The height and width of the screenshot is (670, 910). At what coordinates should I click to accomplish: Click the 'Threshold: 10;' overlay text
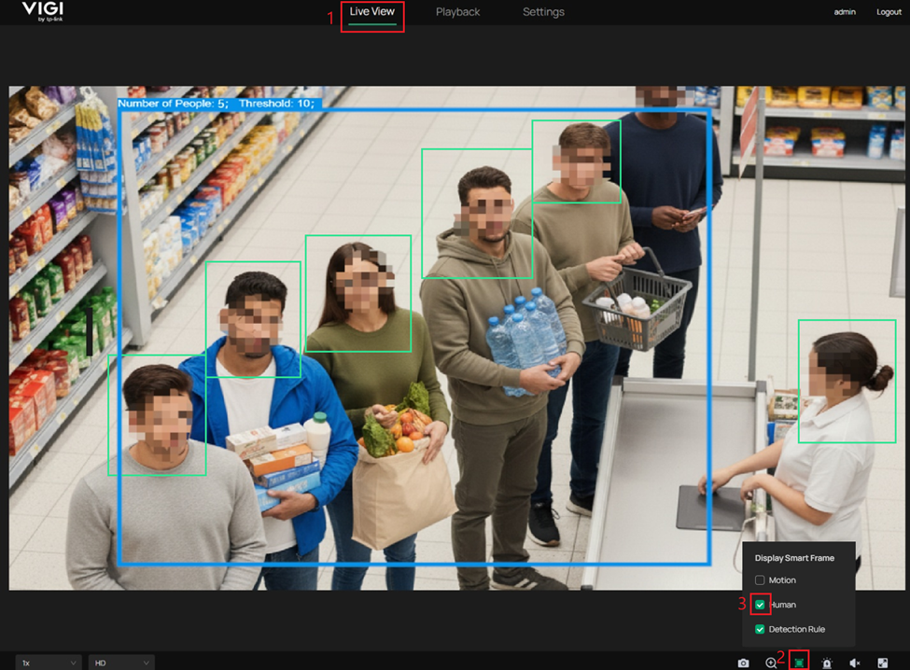[277, 104]
